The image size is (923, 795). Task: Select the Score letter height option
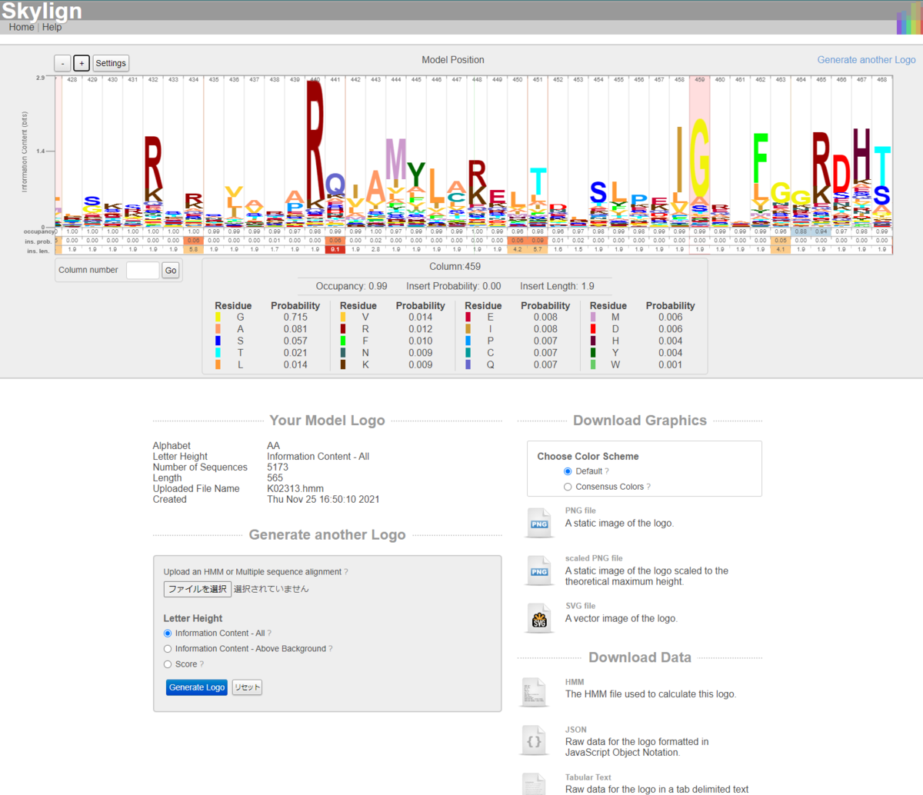point(168,664)
